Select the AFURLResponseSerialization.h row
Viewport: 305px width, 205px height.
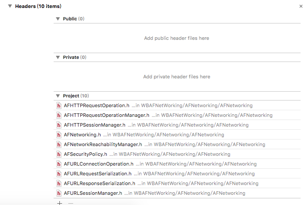[177, 183]
